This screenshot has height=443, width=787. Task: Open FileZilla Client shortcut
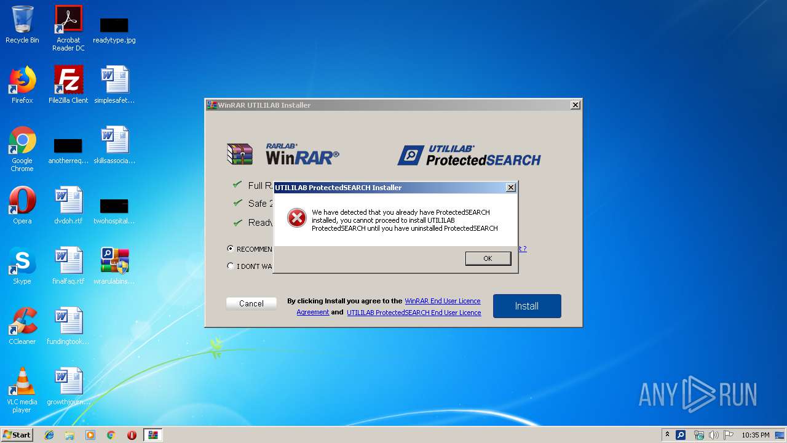[x=68, y=85]
